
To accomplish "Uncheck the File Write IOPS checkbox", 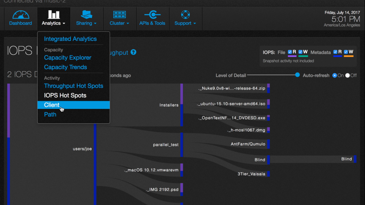I will tap(301, 52).
